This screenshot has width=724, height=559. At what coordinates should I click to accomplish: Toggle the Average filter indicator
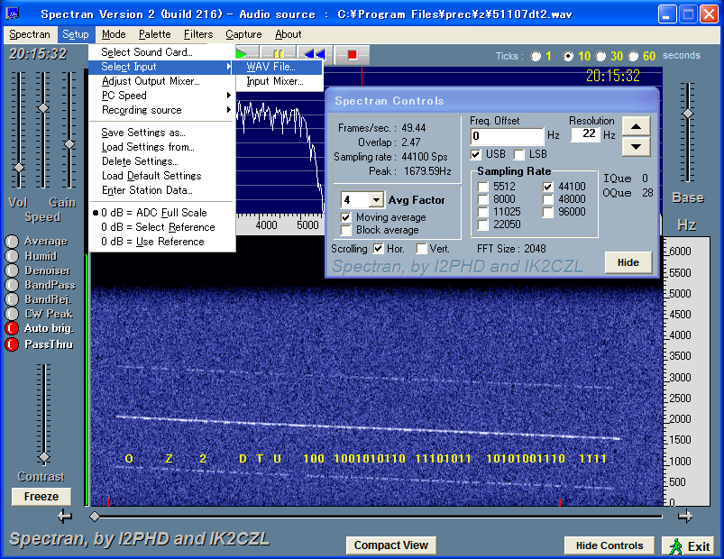coord(12,242)
